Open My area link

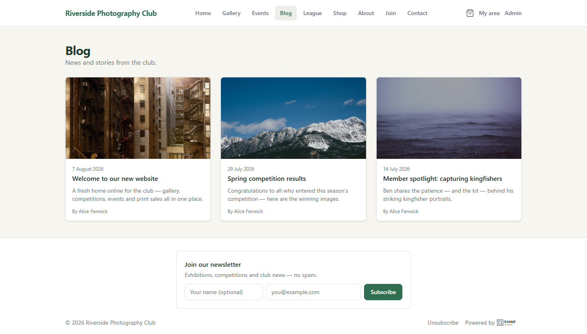[x=489, y=13]
